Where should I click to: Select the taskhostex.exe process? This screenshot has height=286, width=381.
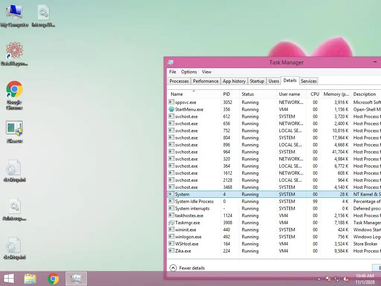[x=274, y=216]
